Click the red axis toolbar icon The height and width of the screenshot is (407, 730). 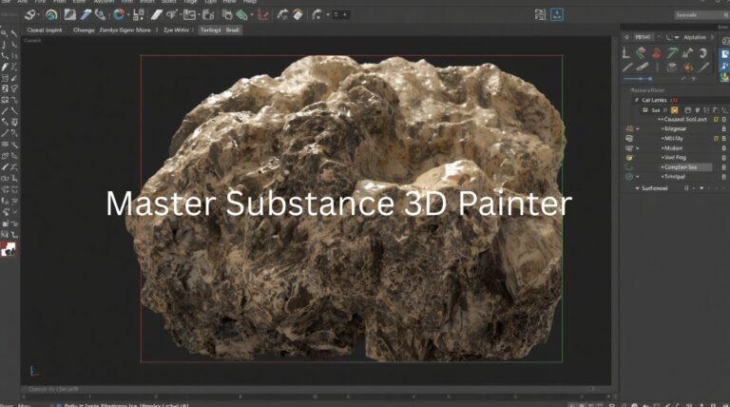click(x=263, y=15)
